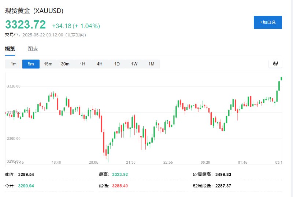
Task: Click the 21:30 time axis label
Action: [131, 162]
